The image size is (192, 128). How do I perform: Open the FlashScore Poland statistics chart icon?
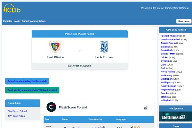pyautogui.click(x=146, y=108)
